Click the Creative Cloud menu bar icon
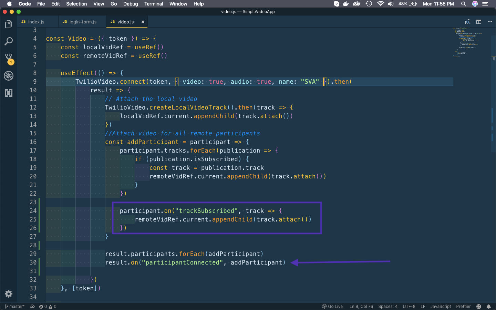Viewport: 496px width, 310px height. coord(357,4)
